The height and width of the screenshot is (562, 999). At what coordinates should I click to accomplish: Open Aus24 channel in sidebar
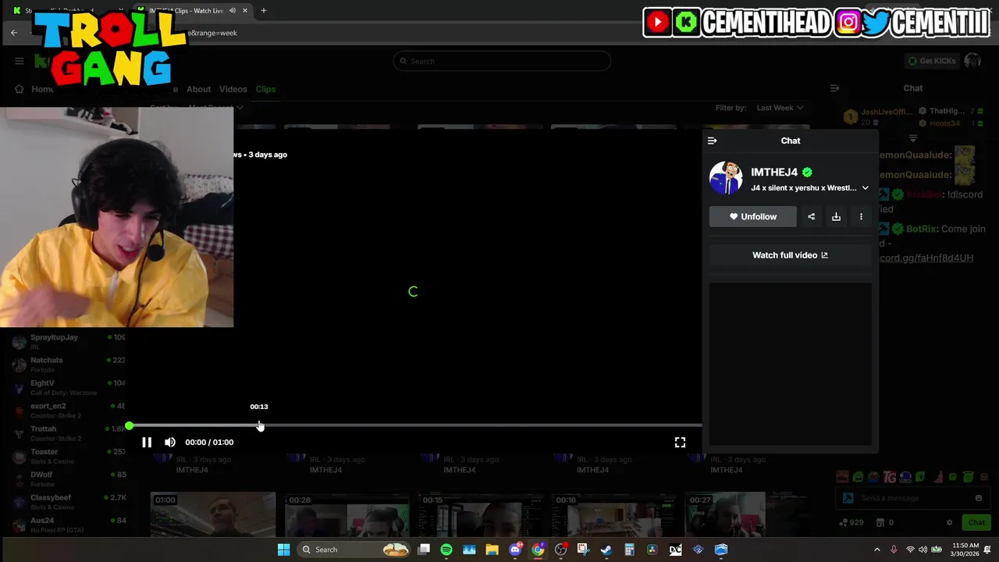pos(69,525)
